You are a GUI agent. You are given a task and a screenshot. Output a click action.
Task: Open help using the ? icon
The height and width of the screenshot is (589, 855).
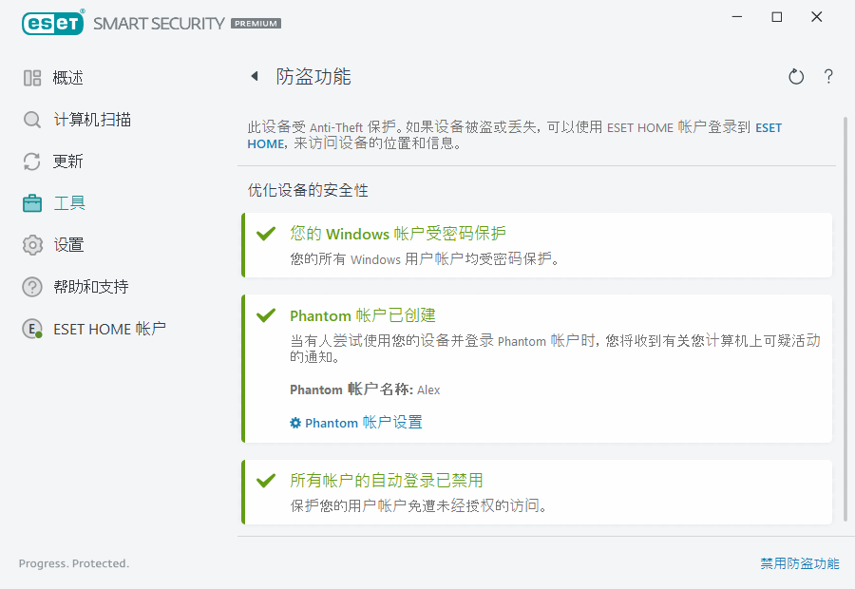(827, 77)
